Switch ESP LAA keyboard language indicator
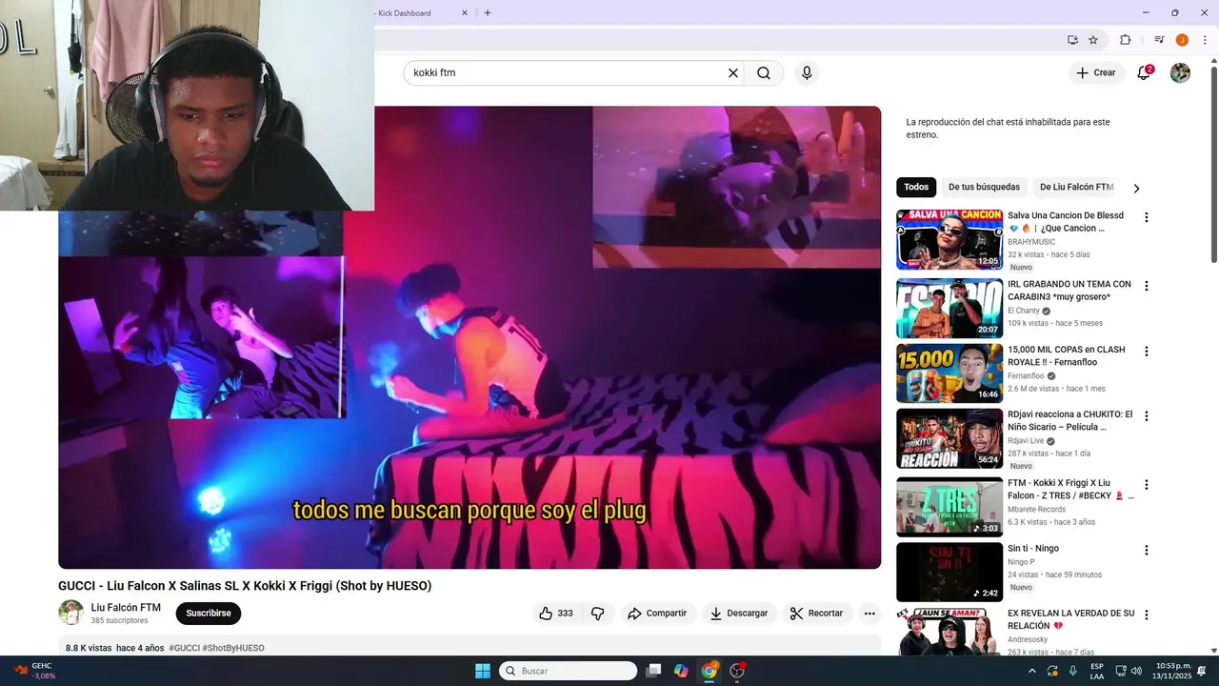The width and height of the screenshot is (1219, 686). pos(1097,671)
